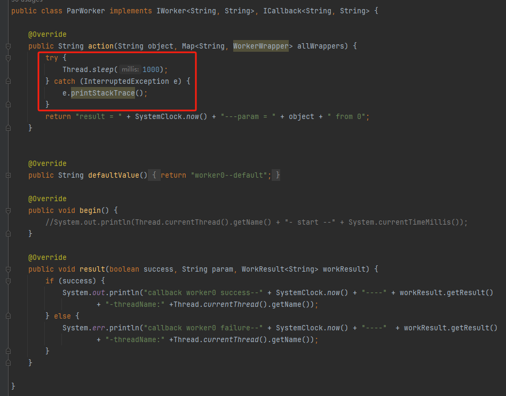This screenshot has width=506, height=396.
Task: Expand the folded opening brace after defaultValue()
Action: click(154, 175)
